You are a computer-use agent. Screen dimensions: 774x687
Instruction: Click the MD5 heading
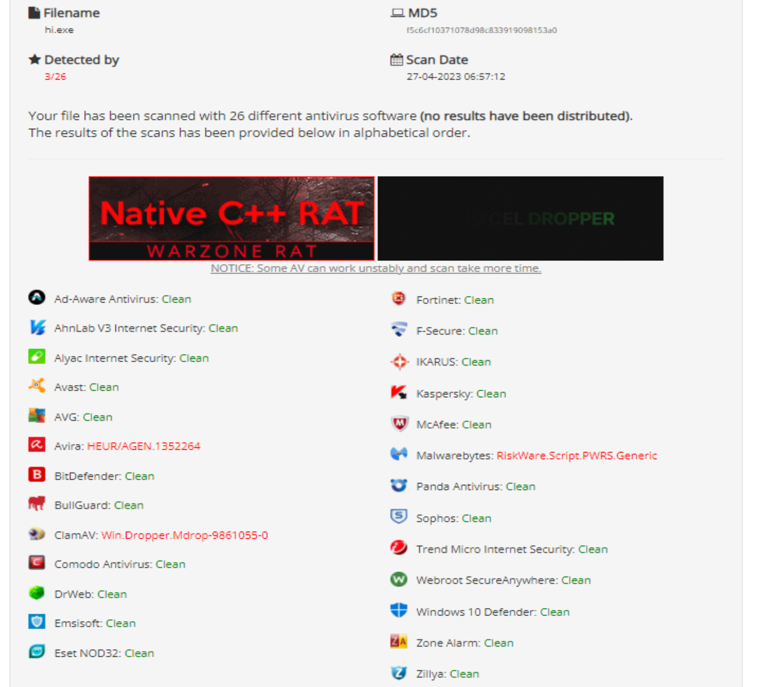[423, 13]
